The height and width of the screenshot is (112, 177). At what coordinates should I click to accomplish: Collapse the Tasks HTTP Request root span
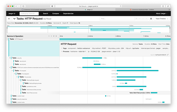pyautogui.click(x=7, y=39)
